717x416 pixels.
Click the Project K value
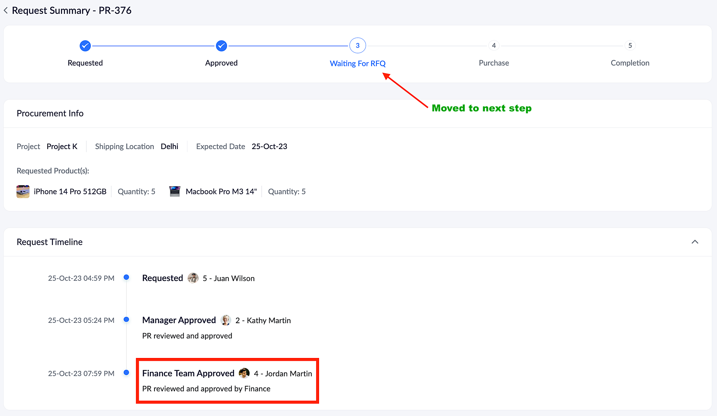tap(62, 147)
